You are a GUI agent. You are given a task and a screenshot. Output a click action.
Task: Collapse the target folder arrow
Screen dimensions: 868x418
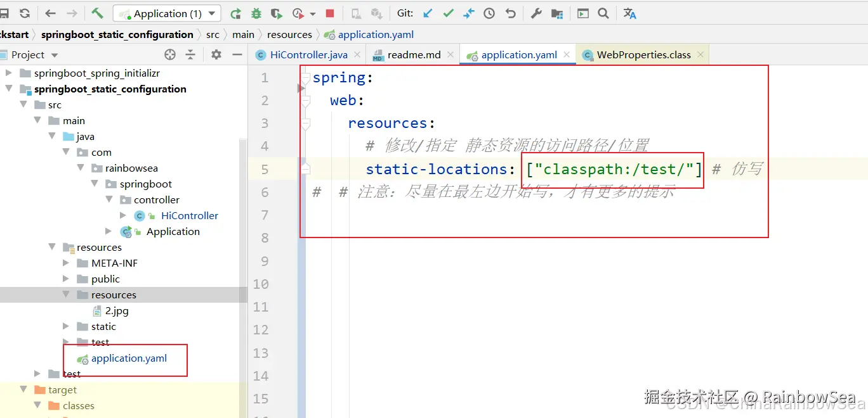tap(23, 389)
